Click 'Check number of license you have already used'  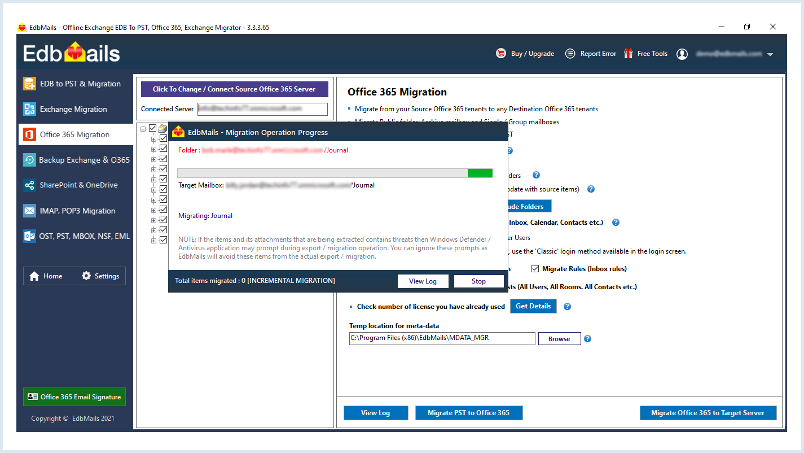(x=431, y=307)
